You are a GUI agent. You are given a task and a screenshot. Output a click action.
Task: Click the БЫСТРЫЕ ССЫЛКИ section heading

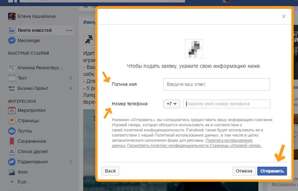(x=28, y=53)
